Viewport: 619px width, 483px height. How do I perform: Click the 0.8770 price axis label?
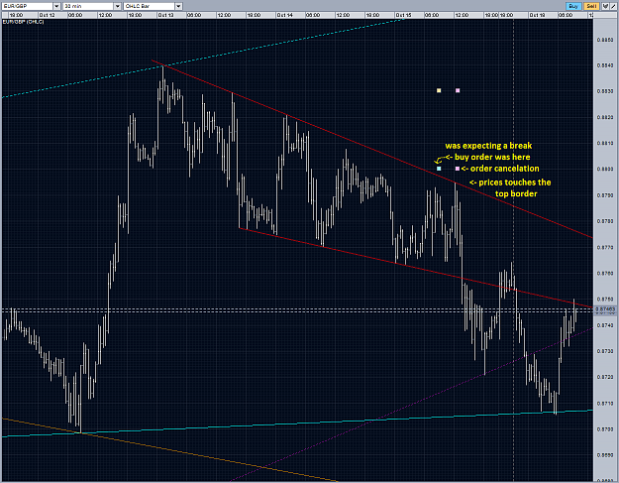(605, 247)
